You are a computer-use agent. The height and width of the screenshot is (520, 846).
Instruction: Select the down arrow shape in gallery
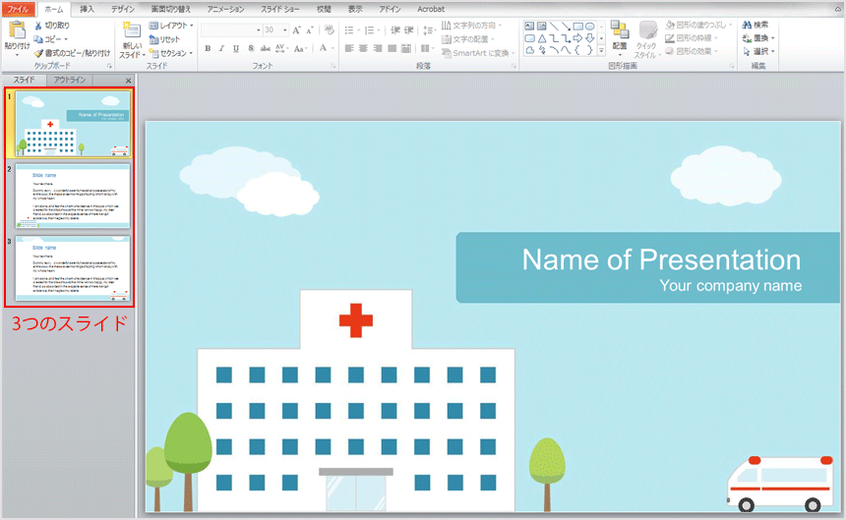pos(590,37)
